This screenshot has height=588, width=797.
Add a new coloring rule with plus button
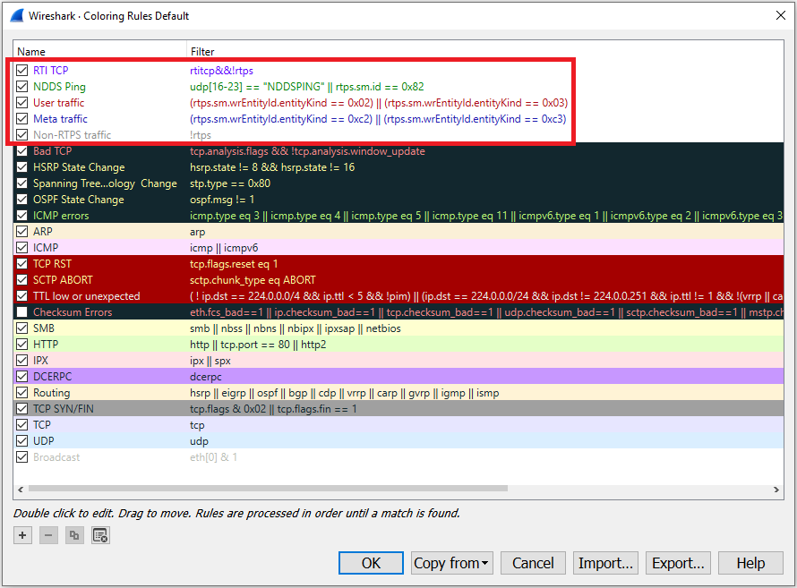[22, 535]
